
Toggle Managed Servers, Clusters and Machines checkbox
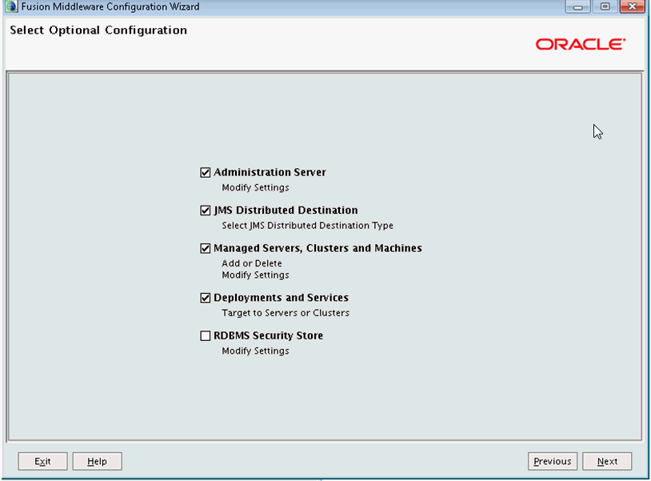tap(205, 248)
